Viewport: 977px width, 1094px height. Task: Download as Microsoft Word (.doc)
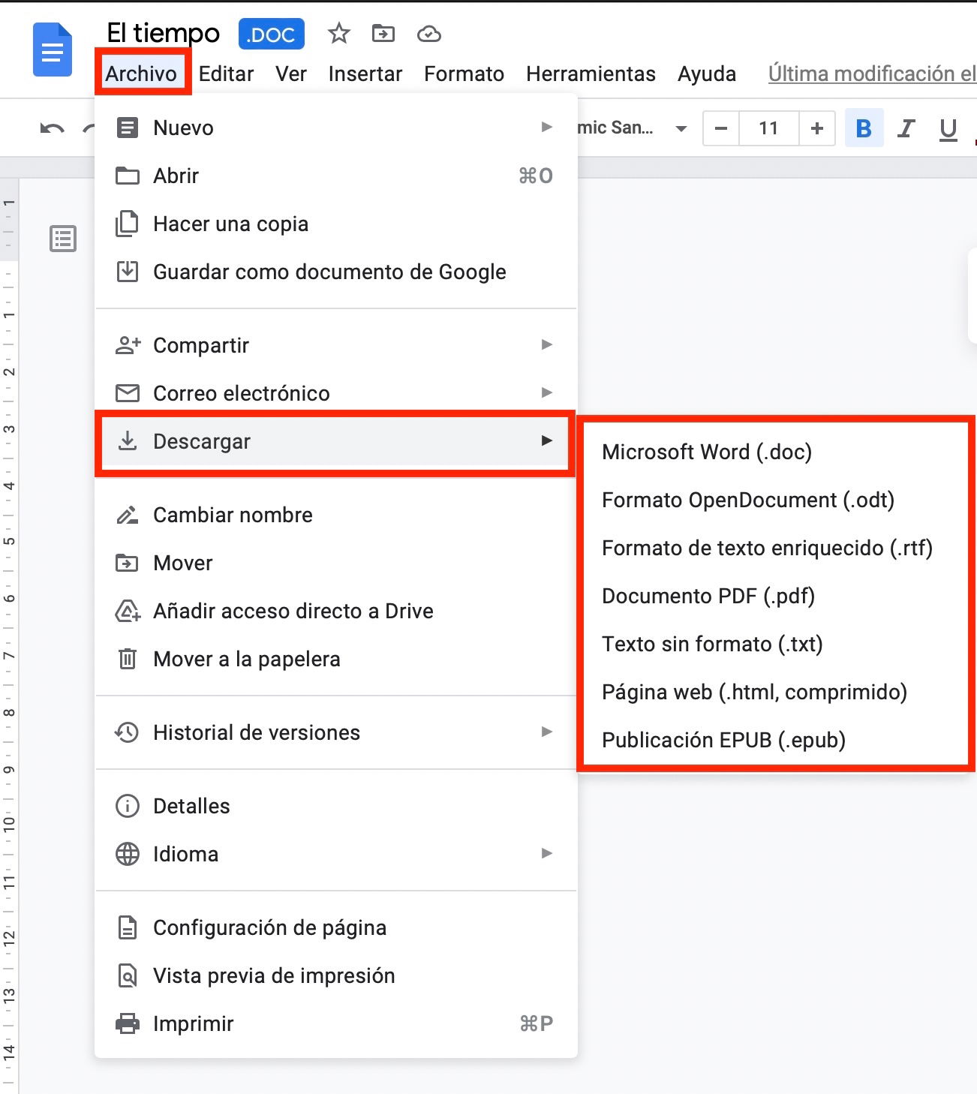coord(776,452)
